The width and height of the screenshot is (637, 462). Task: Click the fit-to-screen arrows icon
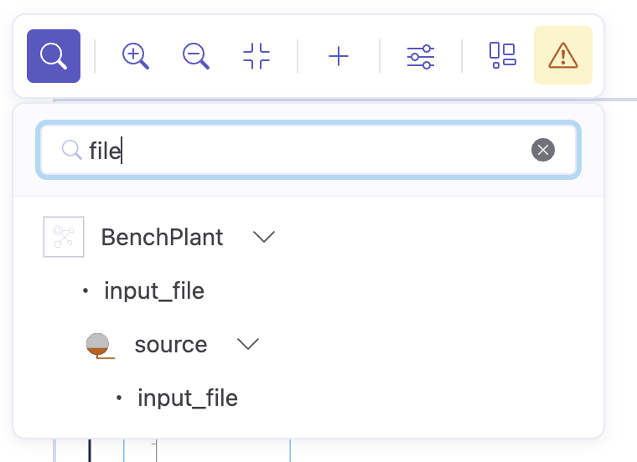tap(256, 56)
